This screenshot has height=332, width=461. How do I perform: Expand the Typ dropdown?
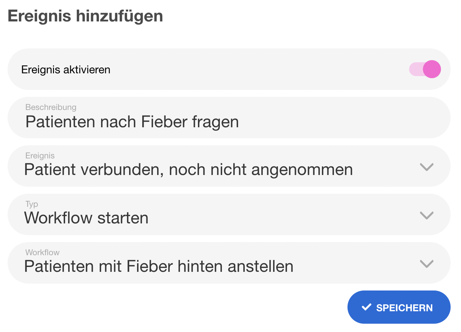[x=228, y=214]
